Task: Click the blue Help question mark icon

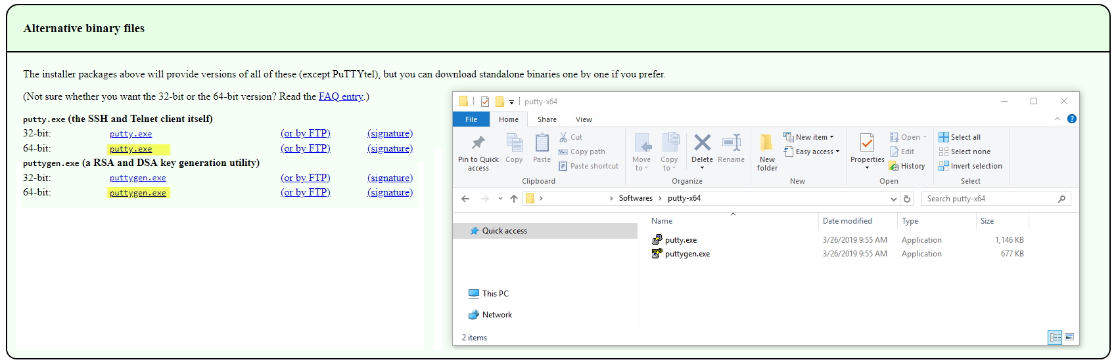Action: coord(1072,119)
